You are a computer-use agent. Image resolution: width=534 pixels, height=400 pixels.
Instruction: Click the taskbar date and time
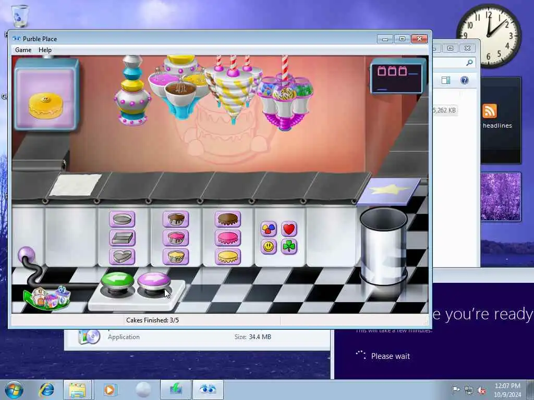point(507,390)
